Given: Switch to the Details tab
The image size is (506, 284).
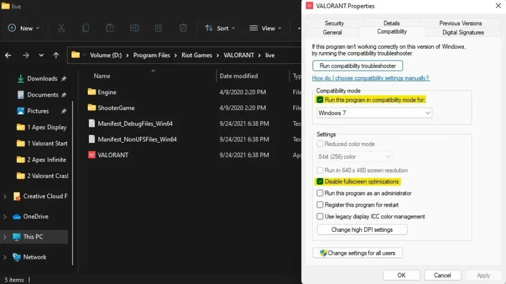Looking at the screenshot, I should pyautogui.click(x=391, y=23).
